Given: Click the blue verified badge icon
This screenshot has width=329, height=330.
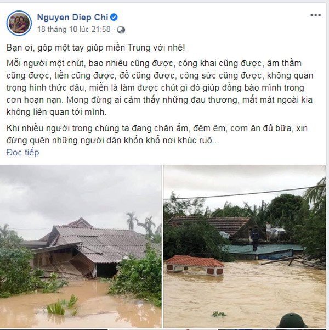Looking at the screenshot, I should (114, 17).
